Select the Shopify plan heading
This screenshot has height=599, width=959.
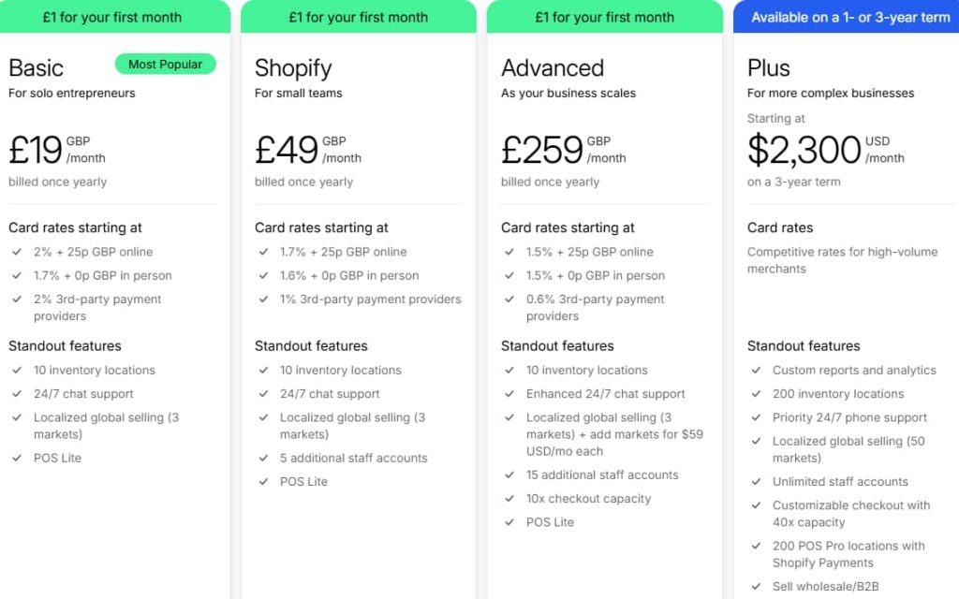[293, 67]
